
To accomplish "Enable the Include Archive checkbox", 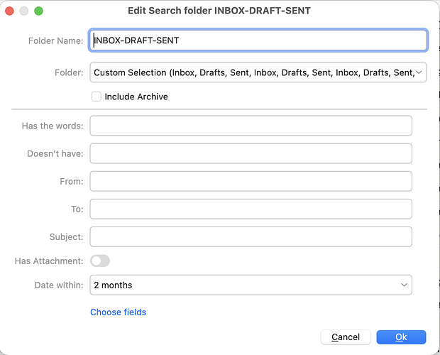I will point(96,97).
